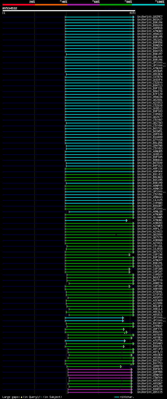Select hit label UniRef100_C0PE67
Image resolution: width=167 pixels, height=399 pixels.
click(x=150, y=275)
